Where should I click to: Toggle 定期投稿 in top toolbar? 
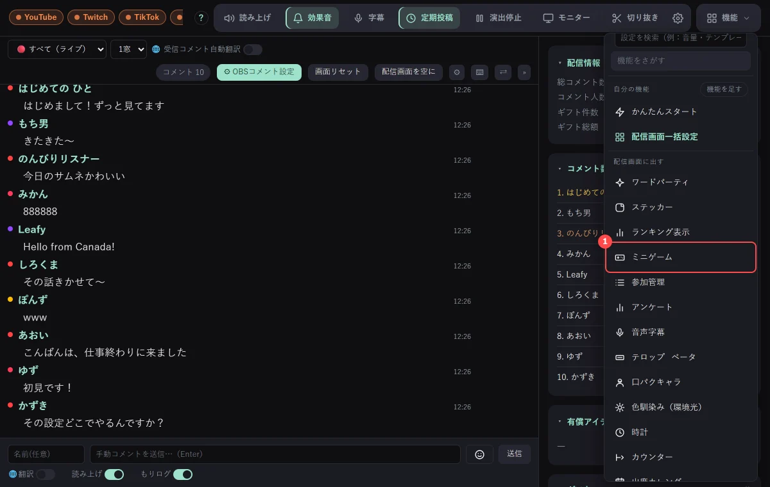[429, 18]
